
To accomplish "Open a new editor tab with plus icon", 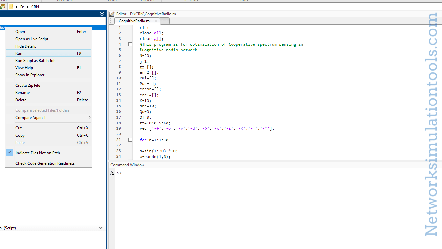I will point(165,21).
